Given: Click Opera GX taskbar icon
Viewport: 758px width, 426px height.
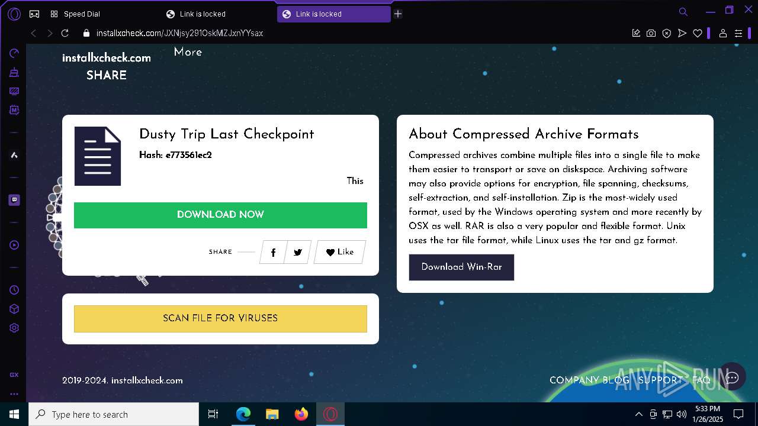Looking at the screenshot, I should 330,414.
